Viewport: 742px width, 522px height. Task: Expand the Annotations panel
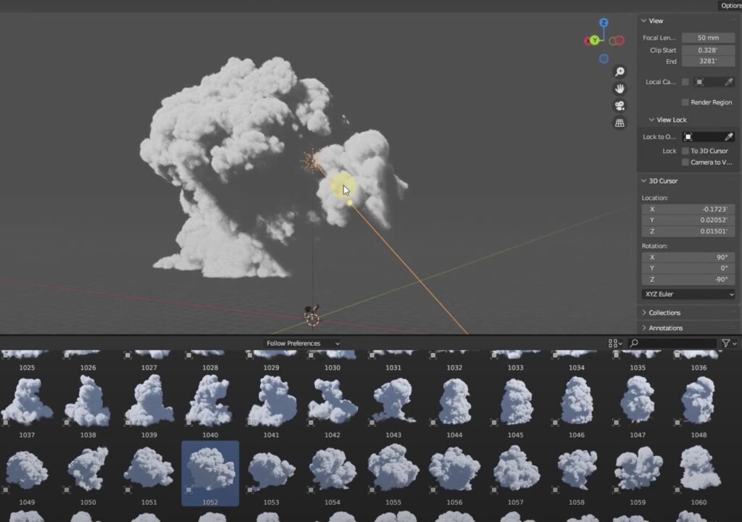[x=644, y=328]
